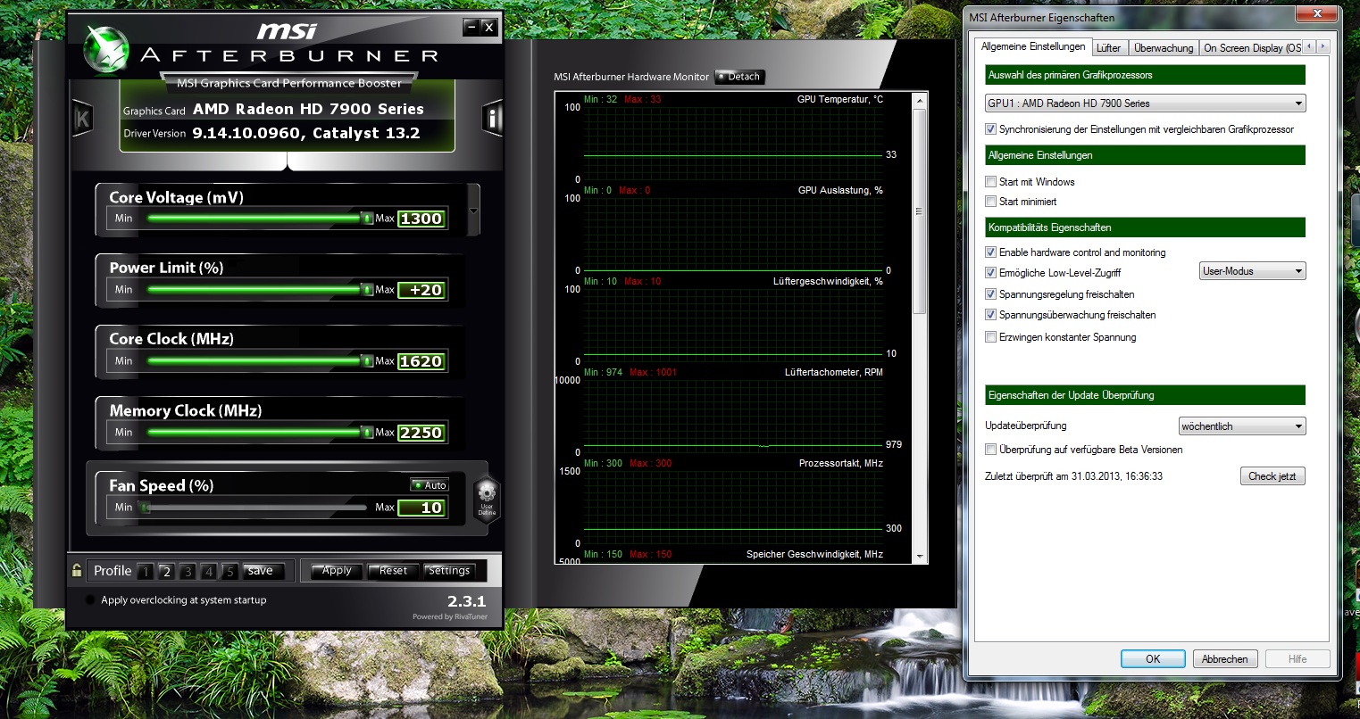Select profile slot 5
The width and height of the screenshot is (1360, 719).
click(229, 572)
